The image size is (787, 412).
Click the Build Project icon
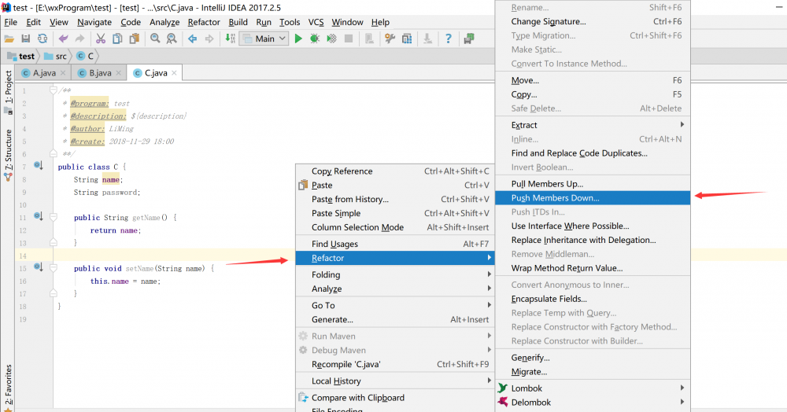click(230, 39)
